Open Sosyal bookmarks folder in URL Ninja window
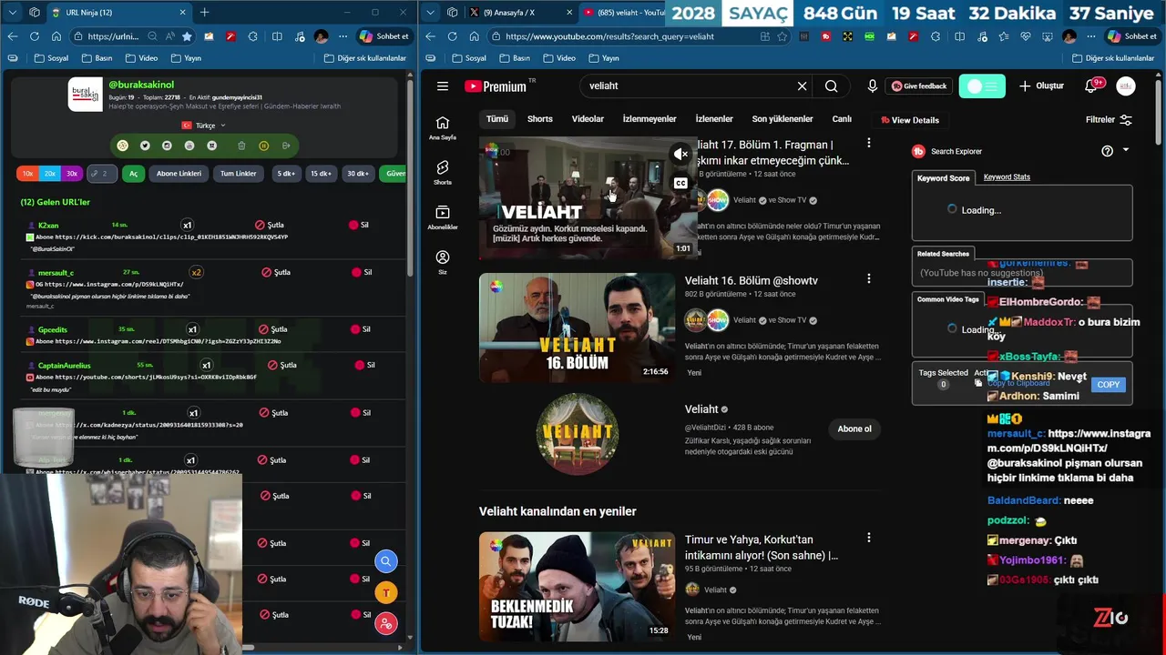 pos(51,58)
